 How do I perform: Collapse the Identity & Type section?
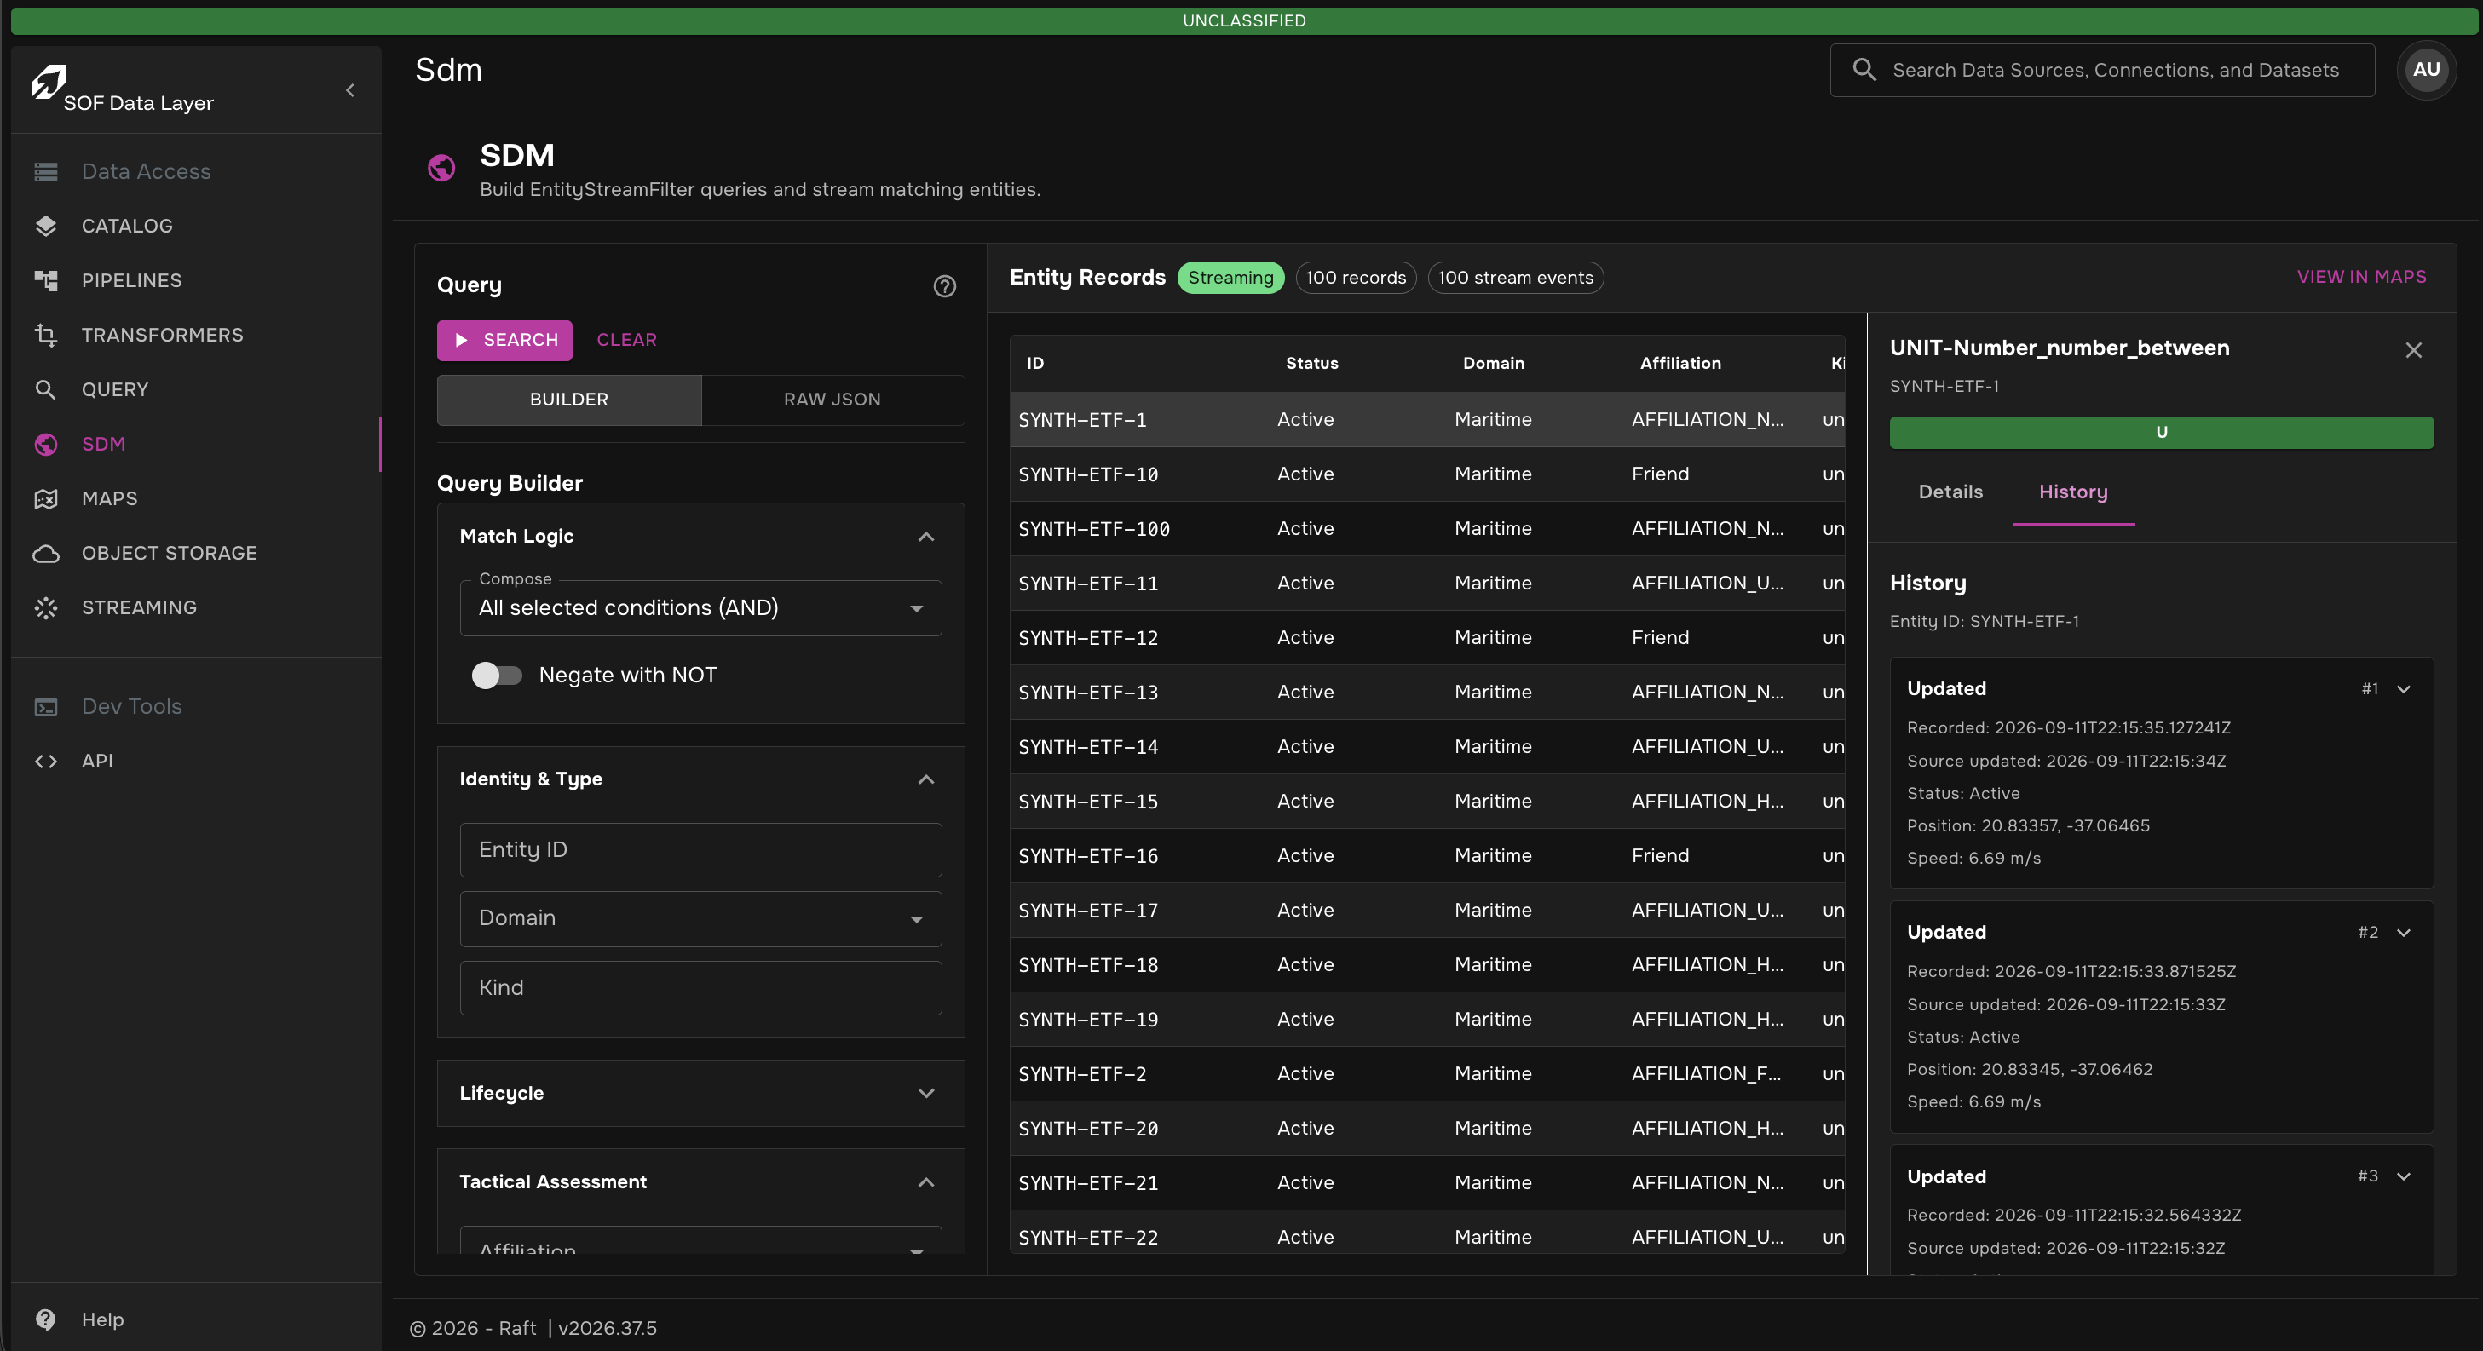coord(925,779)
